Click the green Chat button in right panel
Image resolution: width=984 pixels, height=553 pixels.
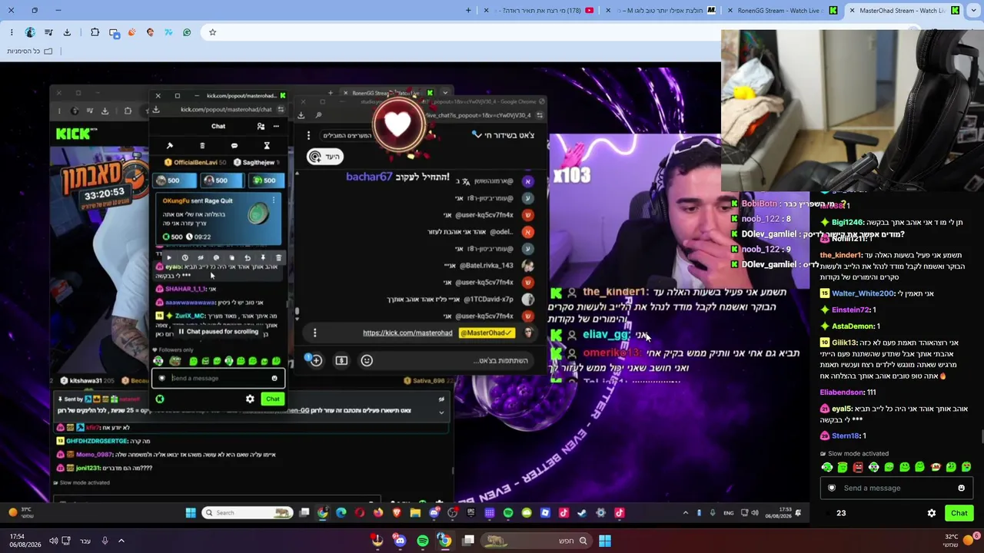pos(959,513)
